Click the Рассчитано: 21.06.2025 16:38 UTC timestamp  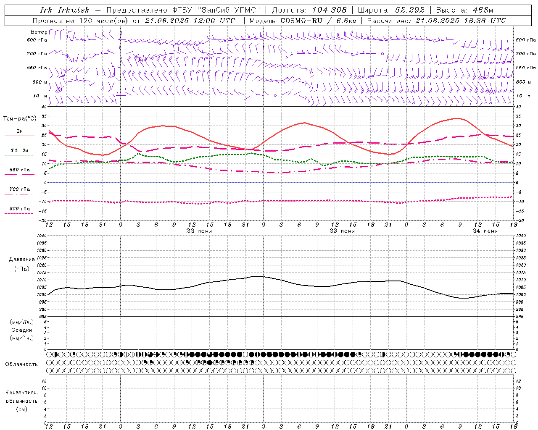click(436, 21)
